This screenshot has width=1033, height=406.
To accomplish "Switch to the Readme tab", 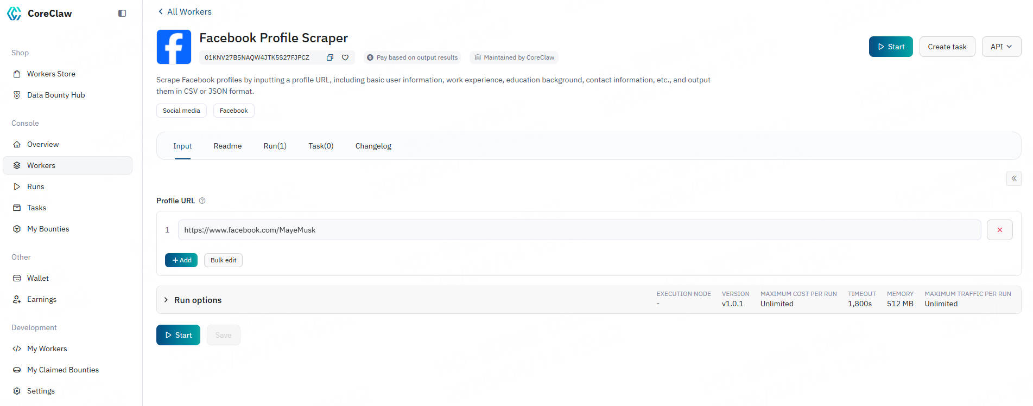I will point(227,146).
